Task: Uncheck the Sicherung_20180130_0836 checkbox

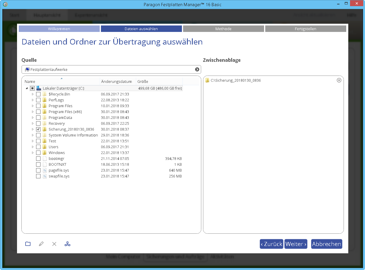Action: [38, 129]
